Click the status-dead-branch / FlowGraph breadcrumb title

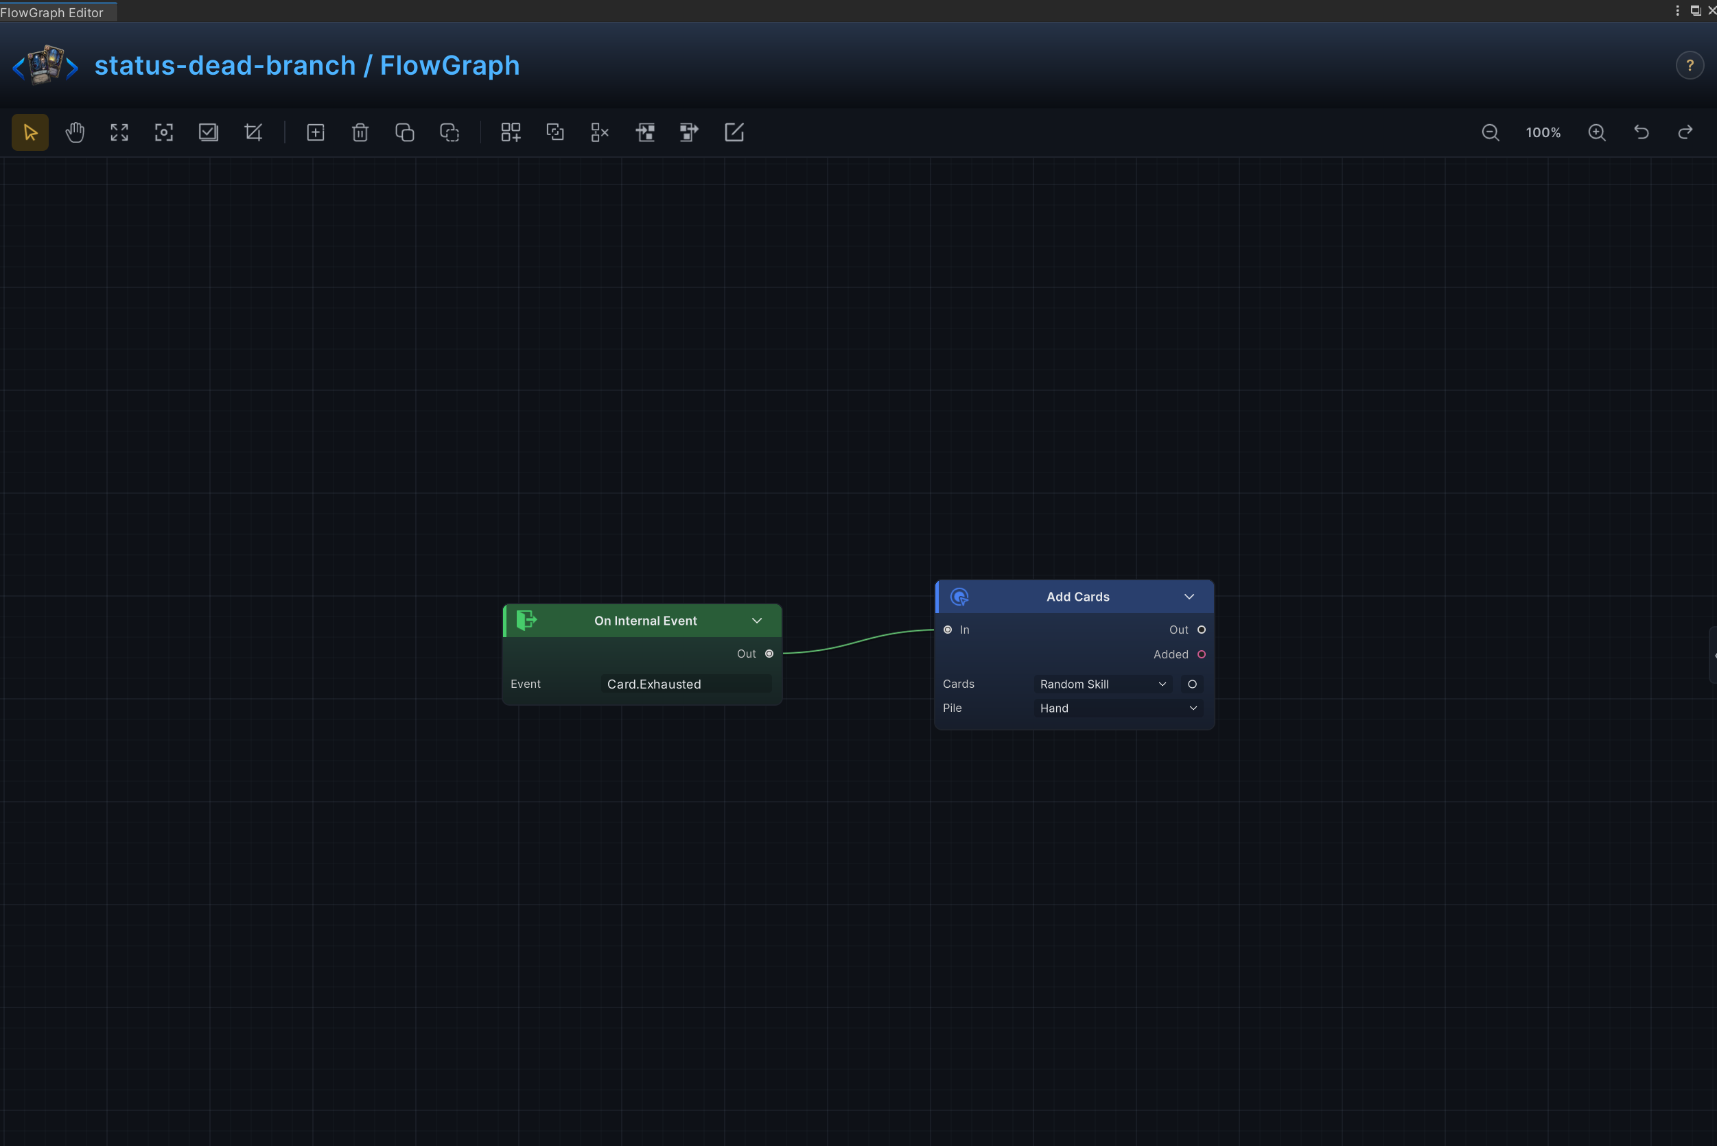pos(307,65)
